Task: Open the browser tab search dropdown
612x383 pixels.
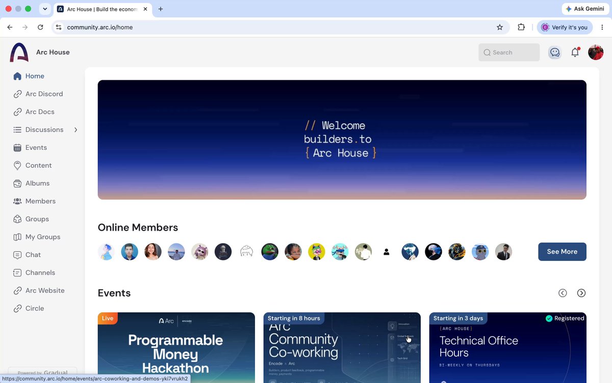Action: 45,9
